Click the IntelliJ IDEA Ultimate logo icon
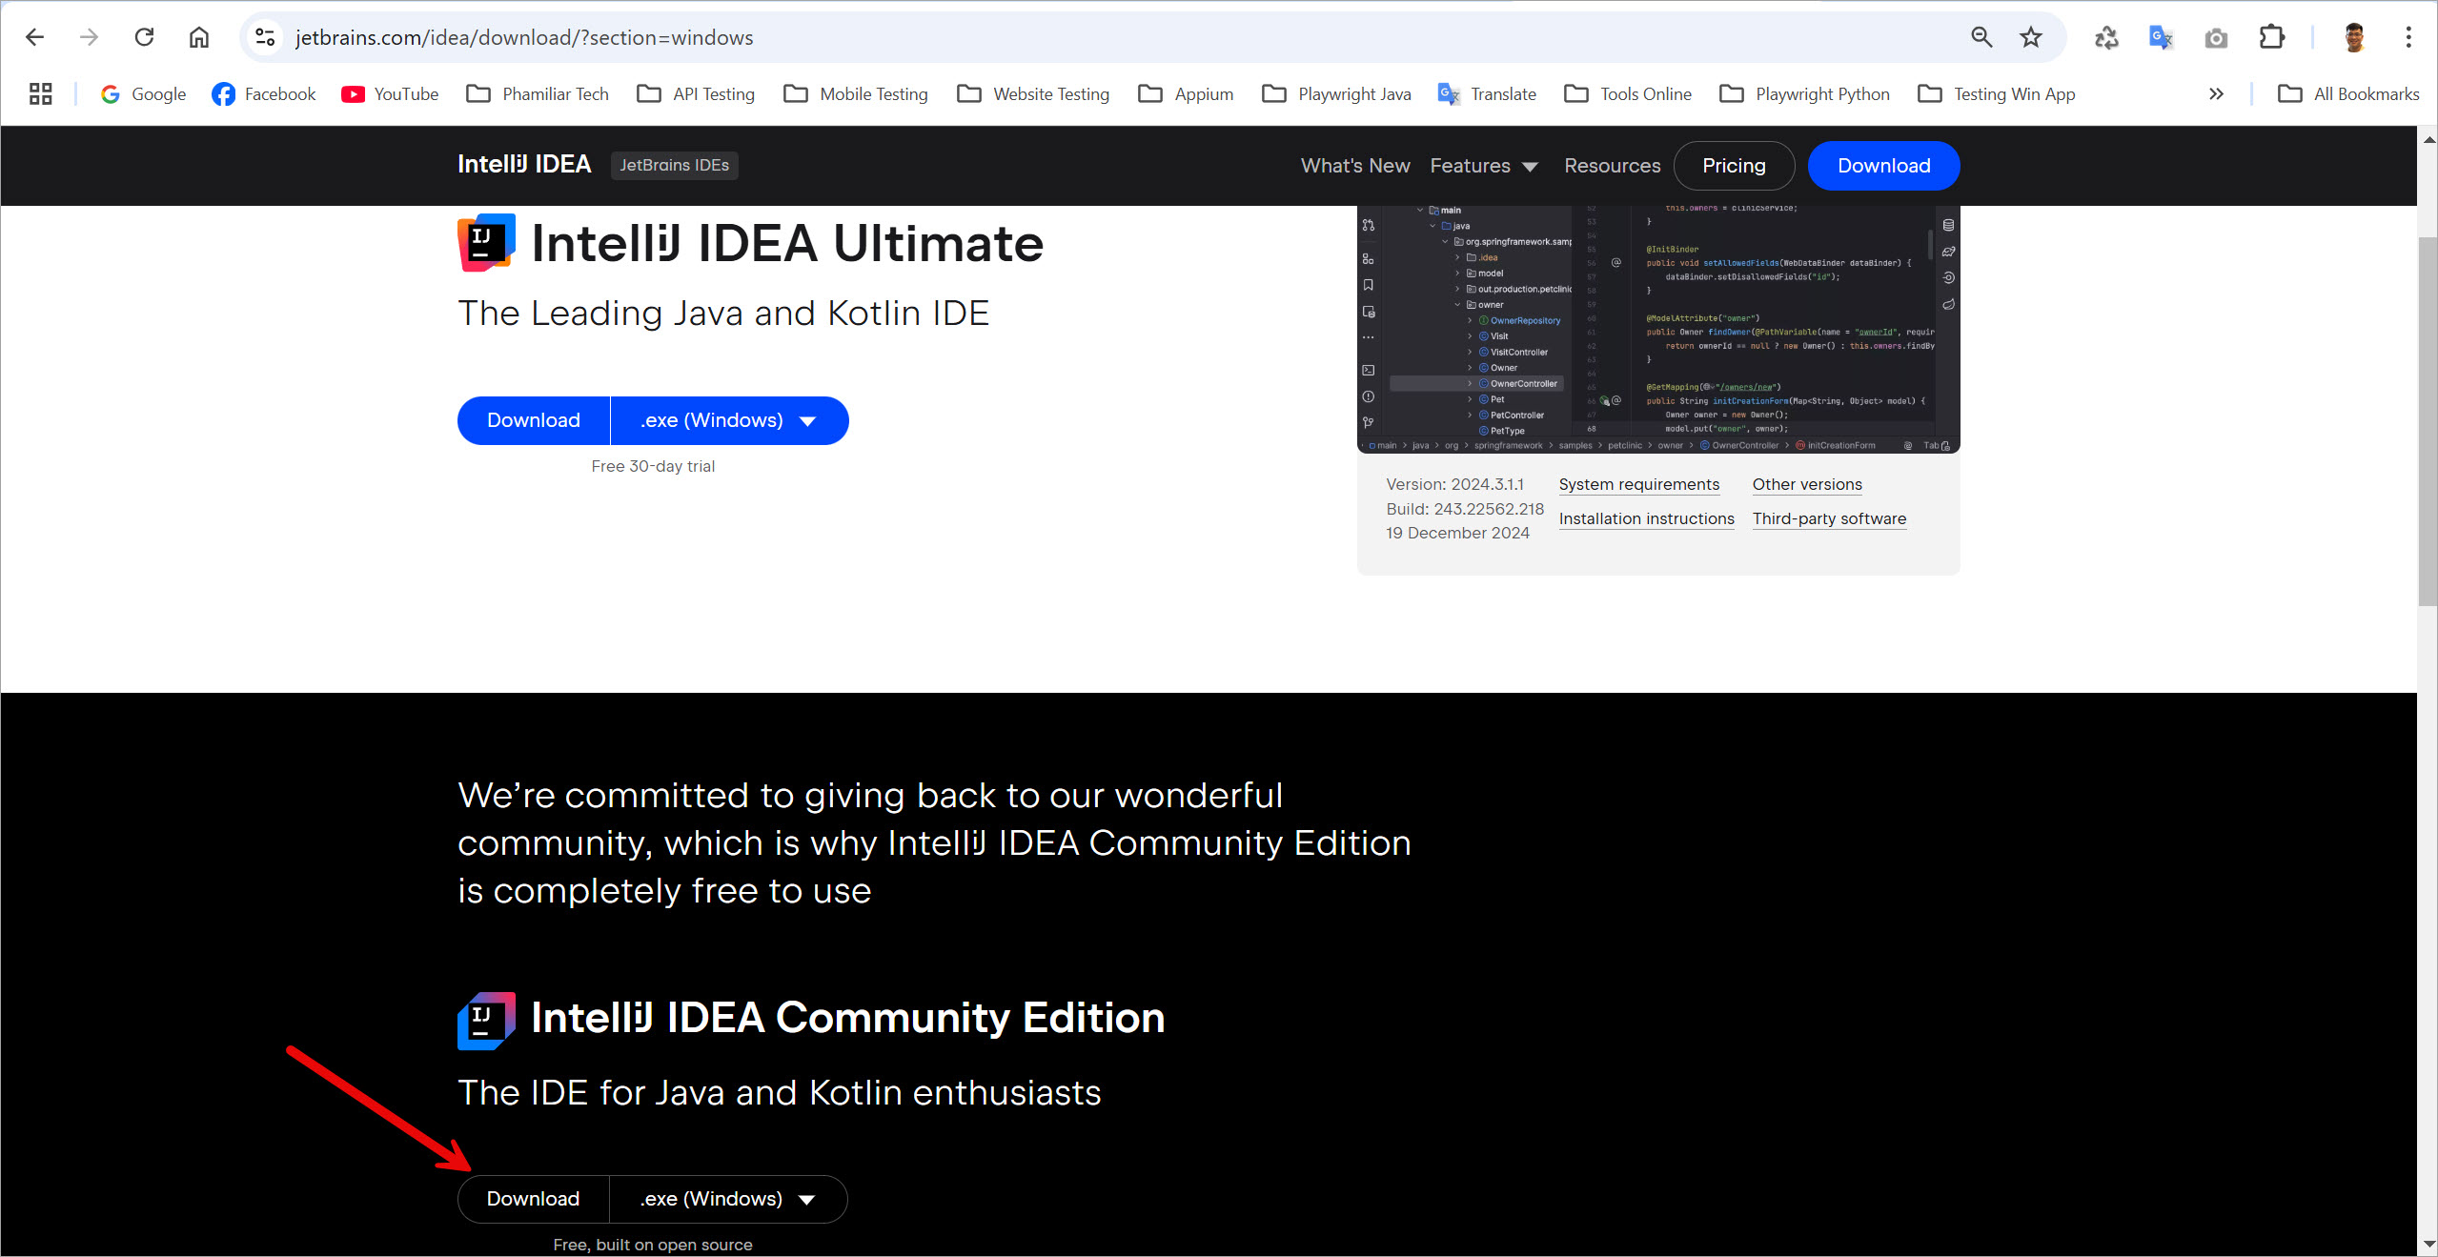2438x1257 pixels. tap(486, 243)
